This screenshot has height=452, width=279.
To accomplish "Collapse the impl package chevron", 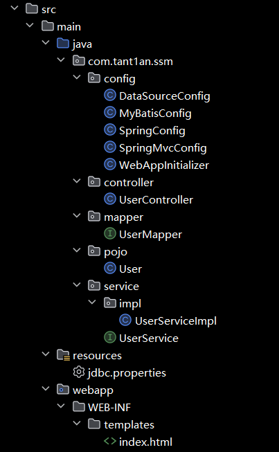I will pyautogui.click(x=93, y=302).
